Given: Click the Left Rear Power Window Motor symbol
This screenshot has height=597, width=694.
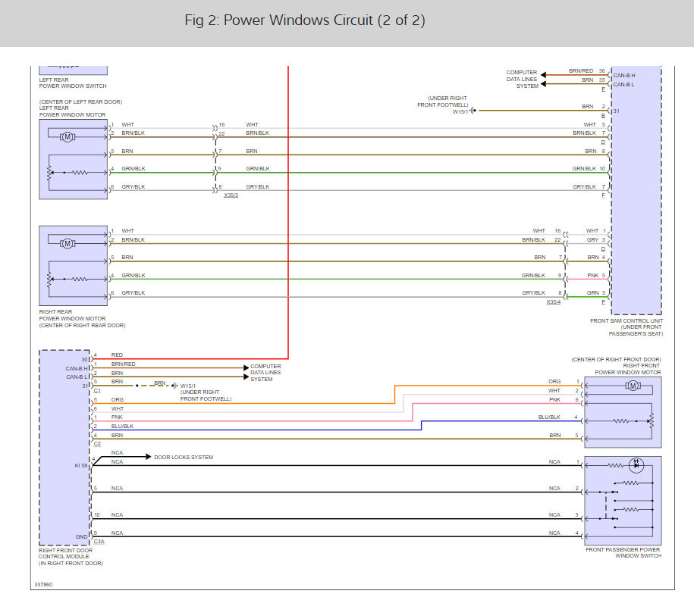Looking at the screenshot, I should pyautogui.click(x=68, y=136).
